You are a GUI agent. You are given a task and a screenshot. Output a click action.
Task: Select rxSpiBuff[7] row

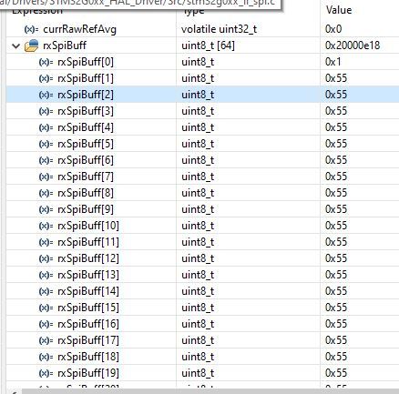point(202,177)
